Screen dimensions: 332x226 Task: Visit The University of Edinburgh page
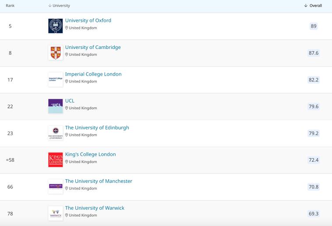97,128
